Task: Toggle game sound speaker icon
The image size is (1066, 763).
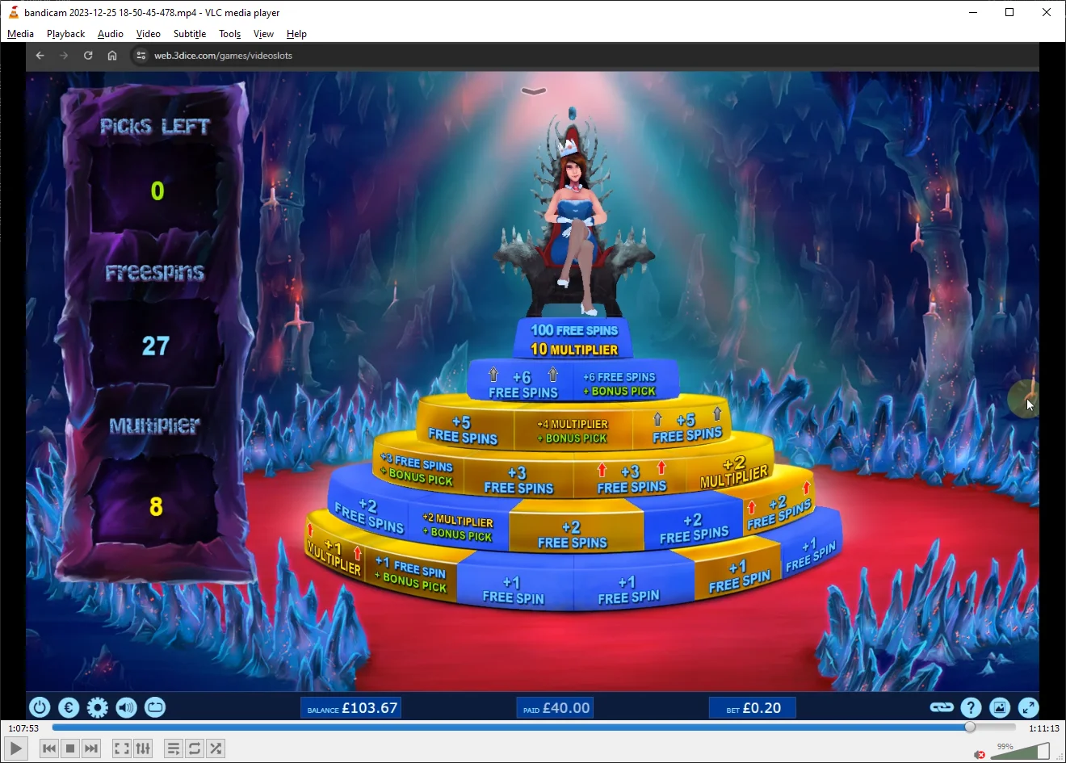Action: 127,708
